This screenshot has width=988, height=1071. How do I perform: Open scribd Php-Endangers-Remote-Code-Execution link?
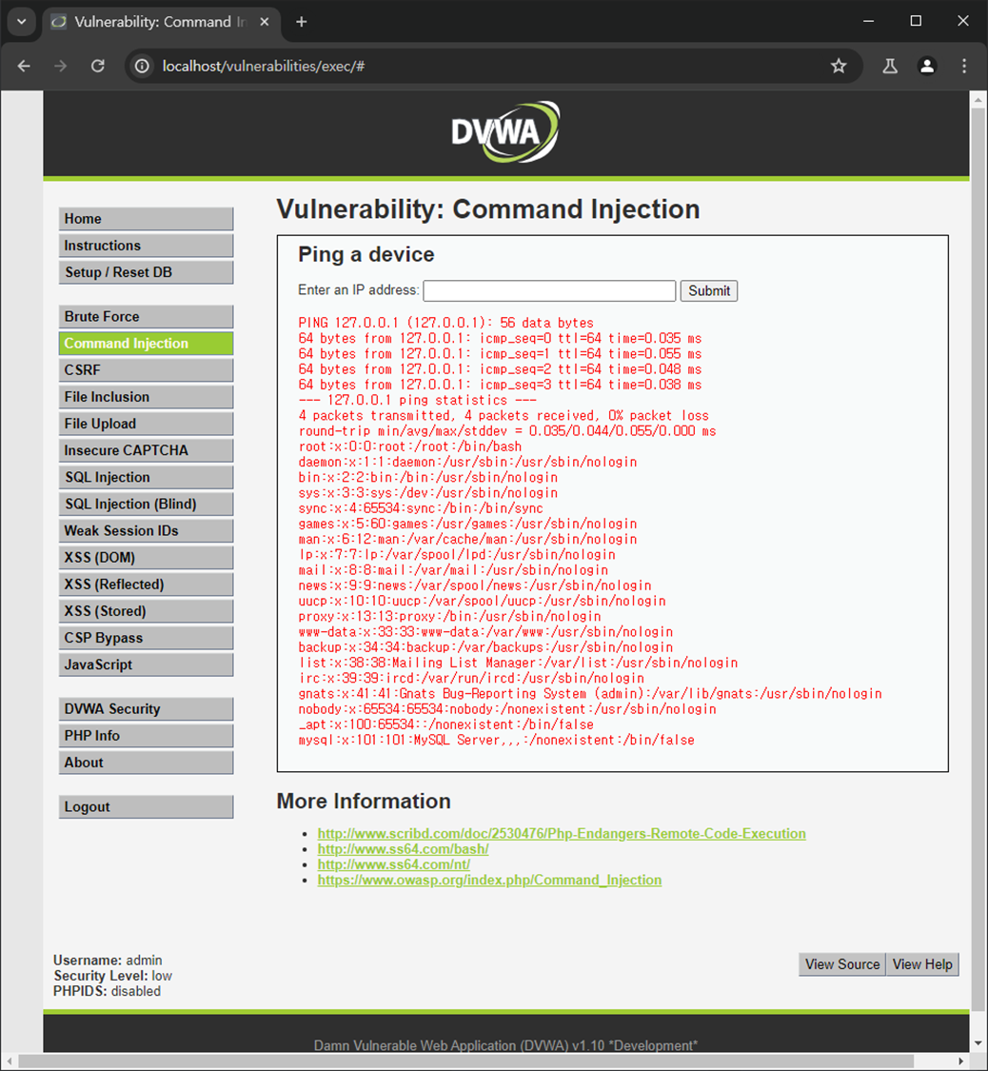pos(562,833)
